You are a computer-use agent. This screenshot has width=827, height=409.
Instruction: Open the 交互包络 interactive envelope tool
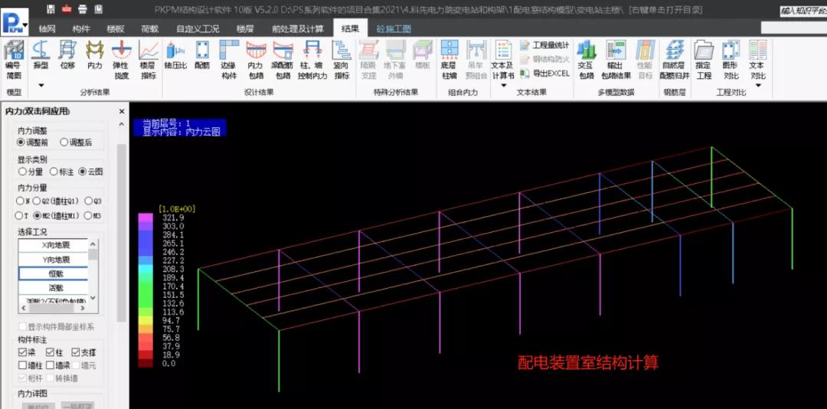[x=586, y=61]
